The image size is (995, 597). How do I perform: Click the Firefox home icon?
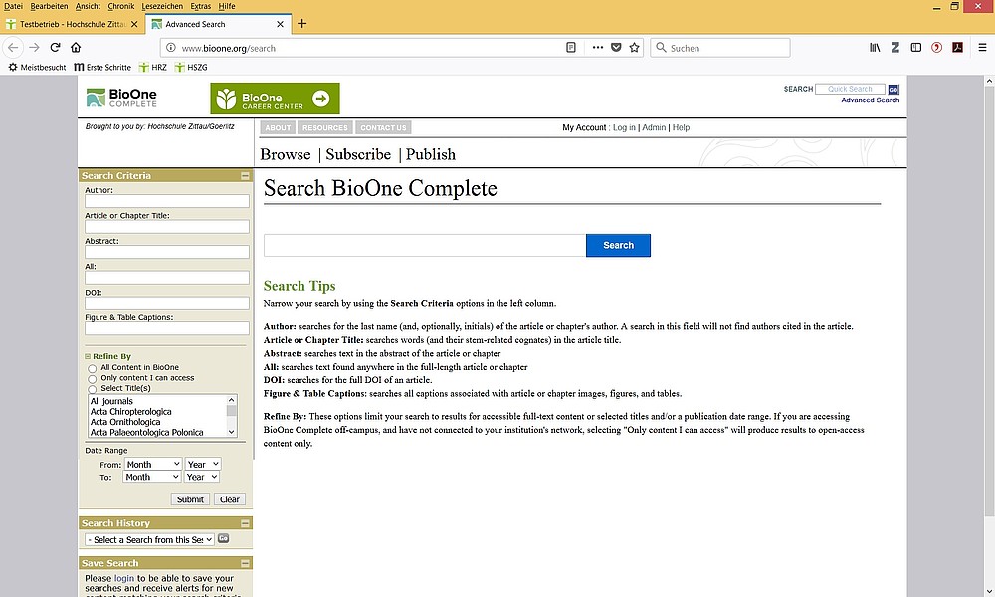pos(76,47)
